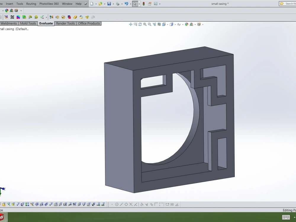
Task: Expand the Undo history dropdown arrow
Action: coord(131,4)
